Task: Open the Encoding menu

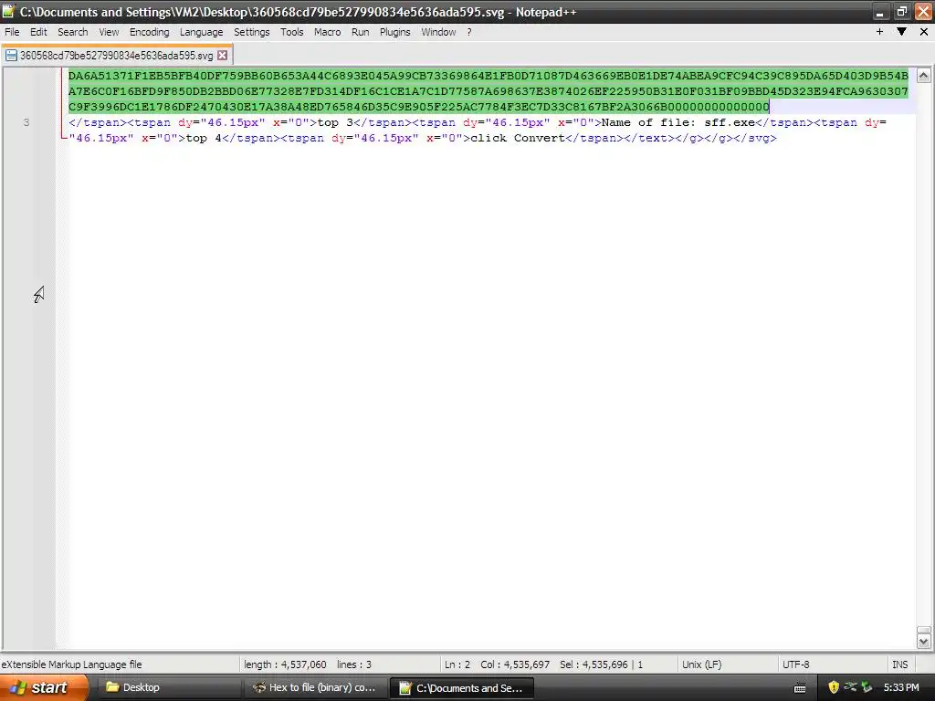Action: [149, 32]
